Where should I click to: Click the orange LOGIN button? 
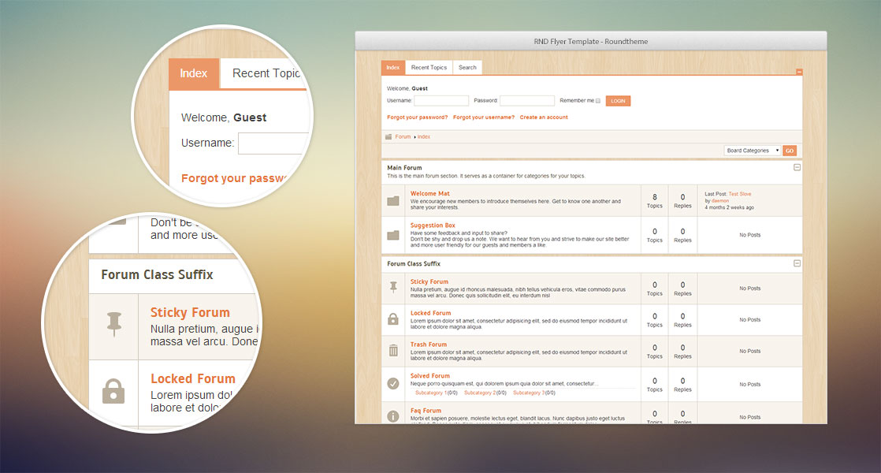(618, 101)
